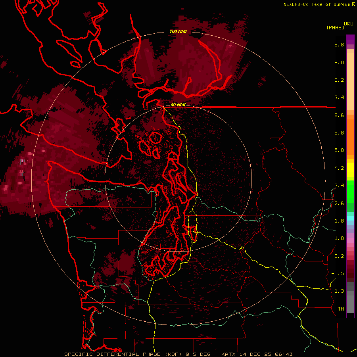Screen dimensions: 357x357
Task: Select the 2.6 scale value
Action: [x=339, y=203]
